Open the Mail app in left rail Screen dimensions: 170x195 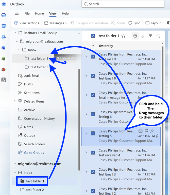click(4, 15)
